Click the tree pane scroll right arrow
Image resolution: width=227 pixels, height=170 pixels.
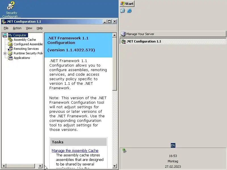point(40,166)
